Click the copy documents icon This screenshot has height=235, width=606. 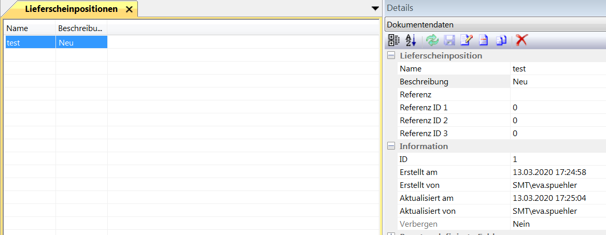coord(501,40)
